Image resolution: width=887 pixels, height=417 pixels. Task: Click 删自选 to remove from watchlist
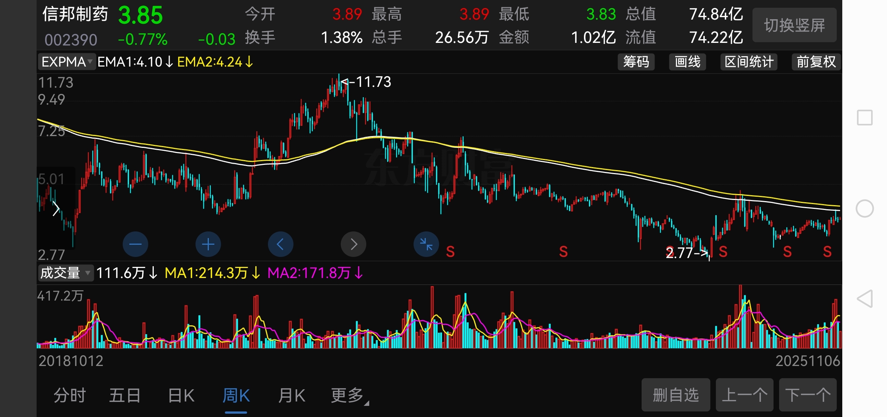676,395
